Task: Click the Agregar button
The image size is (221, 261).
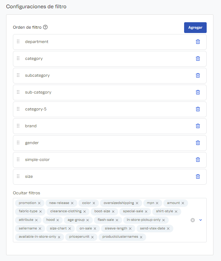Action: (195, 28)
